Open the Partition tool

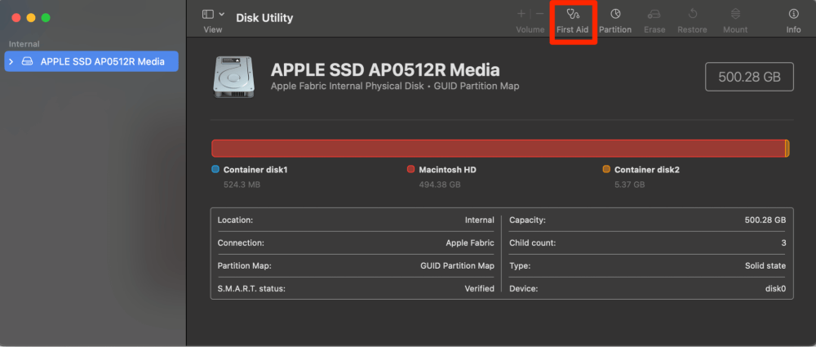614,20
